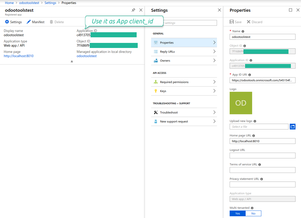Collapse the app essentials section

tap(72, 62)
